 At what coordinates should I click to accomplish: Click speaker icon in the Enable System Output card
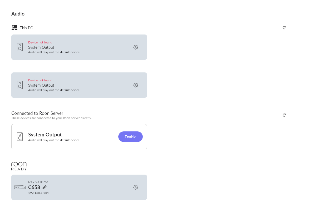click(x=20, y=137)
